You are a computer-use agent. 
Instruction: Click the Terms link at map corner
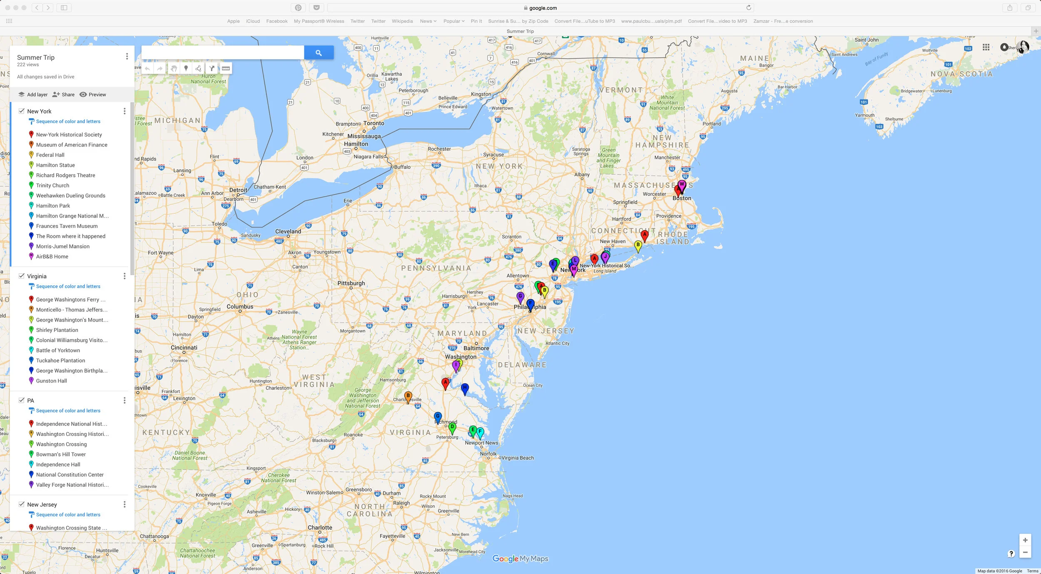click(x=1033, y=571)
